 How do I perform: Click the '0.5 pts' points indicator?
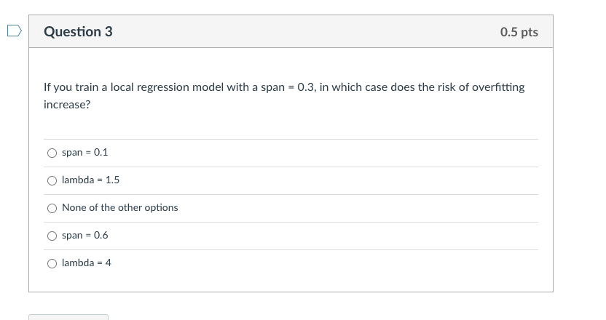tap(519, 32)
